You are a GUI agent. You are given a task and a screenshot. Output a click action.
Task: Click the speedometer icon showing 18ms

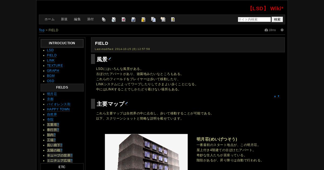[266, 30]
